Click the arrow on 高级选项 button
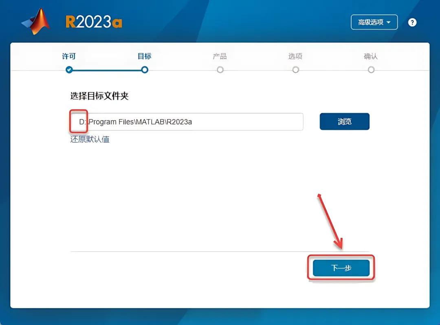 point(389,22)
